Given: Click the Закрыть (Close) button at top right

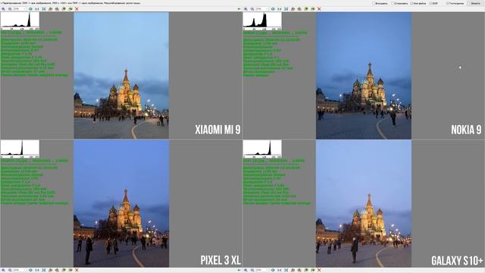Looking at the screenshot, I should [475, 3].
